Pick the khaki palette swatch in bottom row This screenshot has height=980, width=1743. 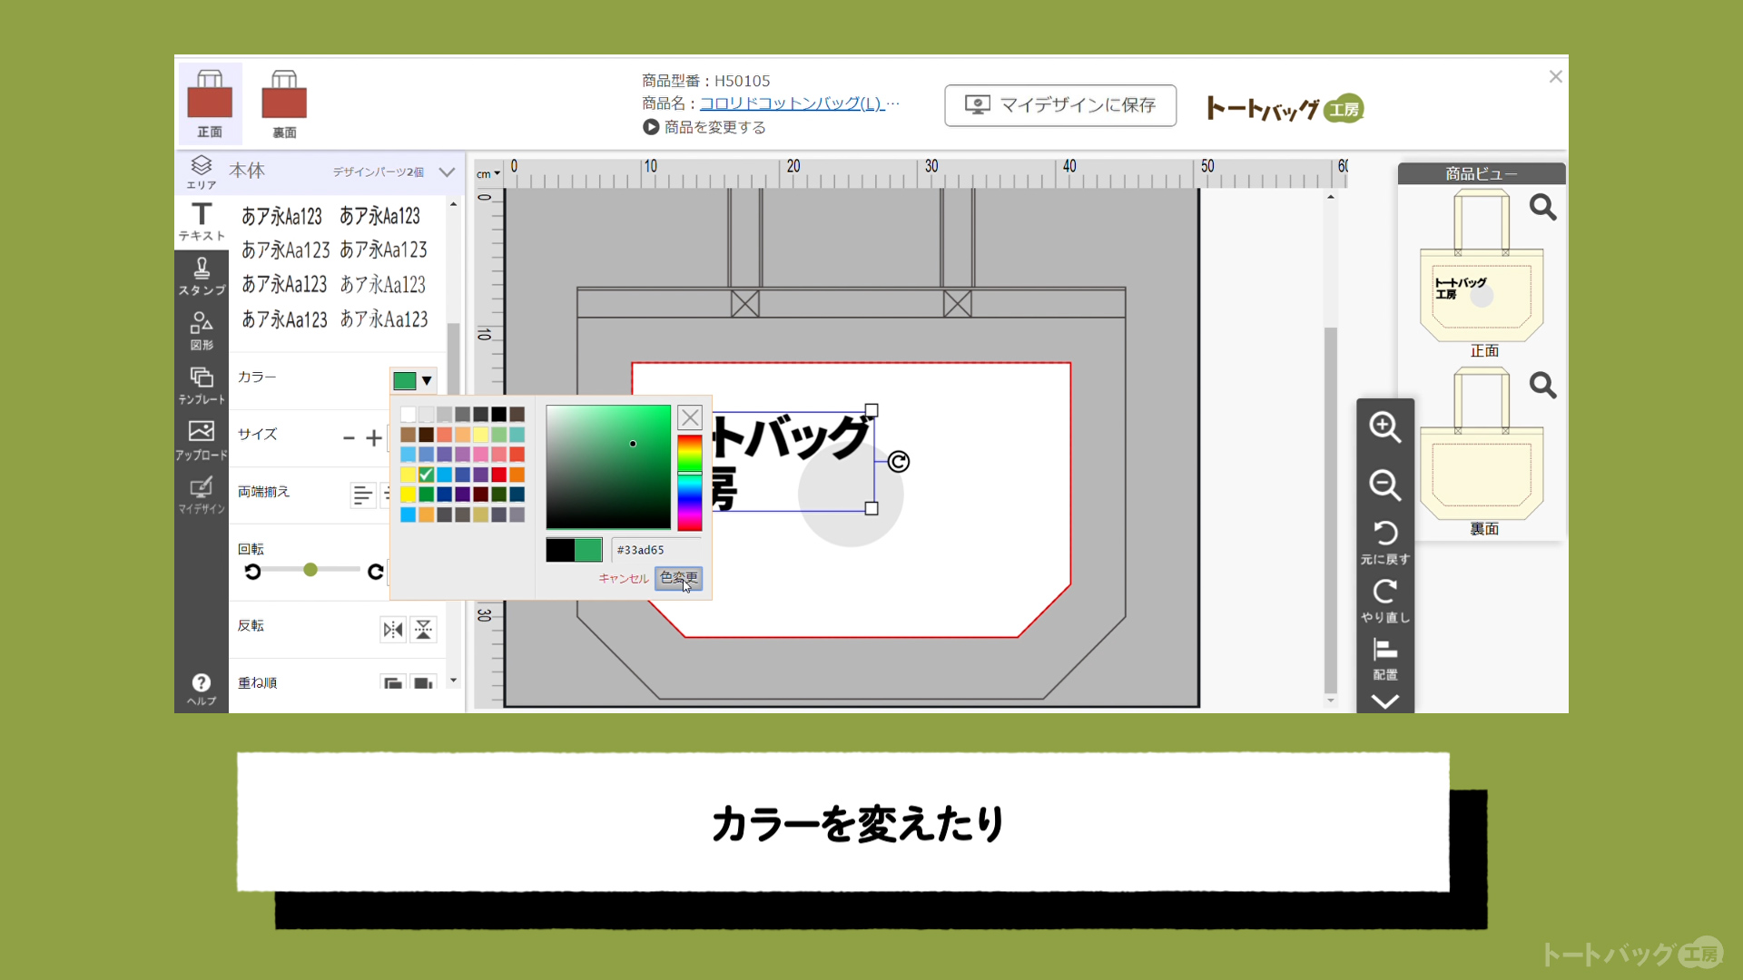(480, 514)
